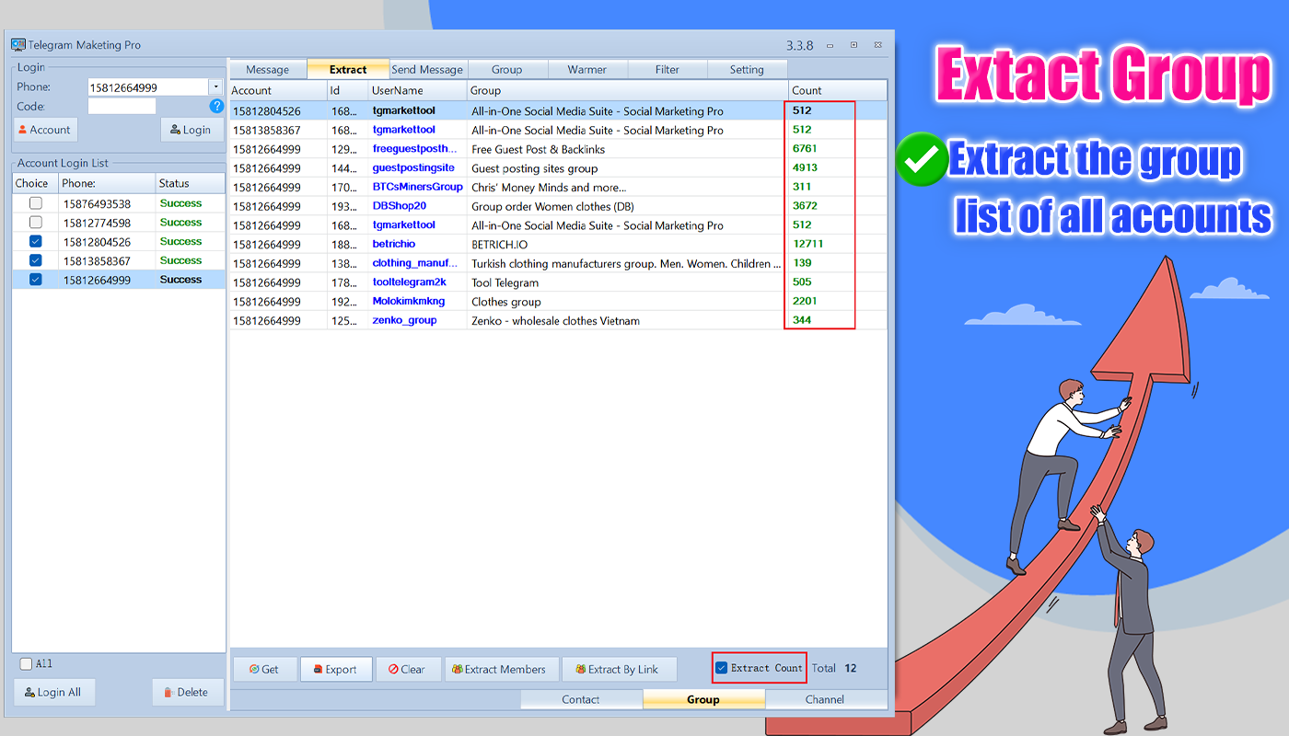The width and height of the screenshot is (1289, 736).
Task: Expand the Phone number dropdown arrow
Action: click(x=215, y=87)
